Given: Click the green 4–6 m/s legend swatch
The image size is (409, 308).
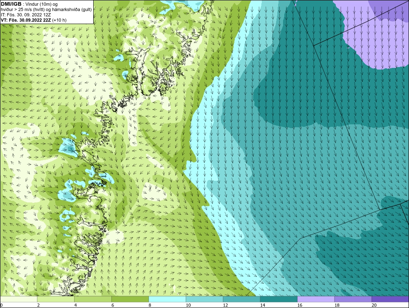Looking at the screenshot, I should 93,299.
